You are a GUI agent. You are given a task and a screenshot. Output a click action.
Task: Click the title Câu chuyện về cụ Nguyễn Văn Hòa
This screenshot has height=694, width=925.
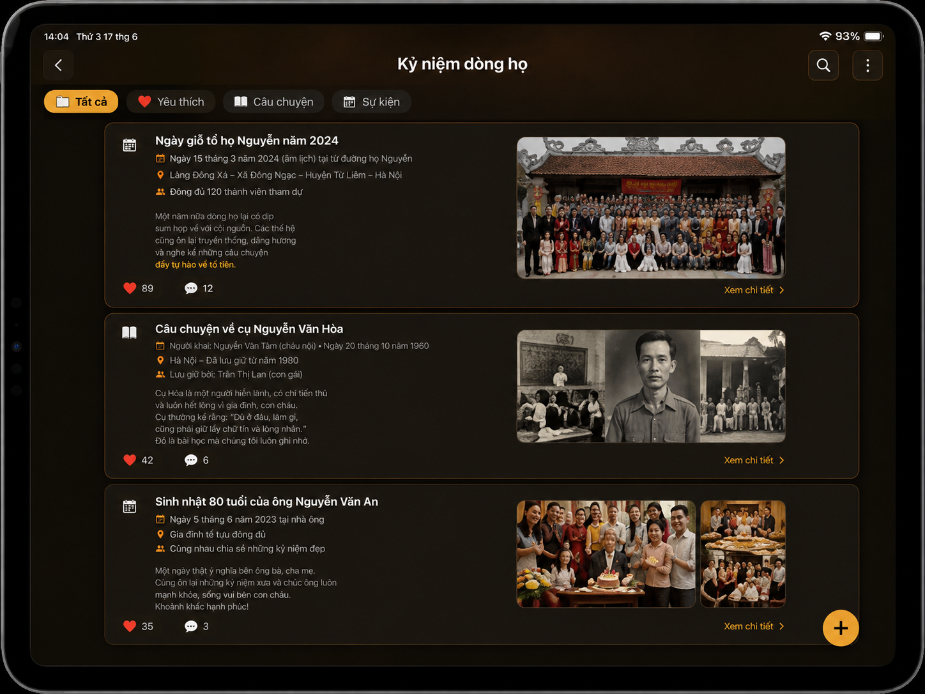[x=249, y=329]
